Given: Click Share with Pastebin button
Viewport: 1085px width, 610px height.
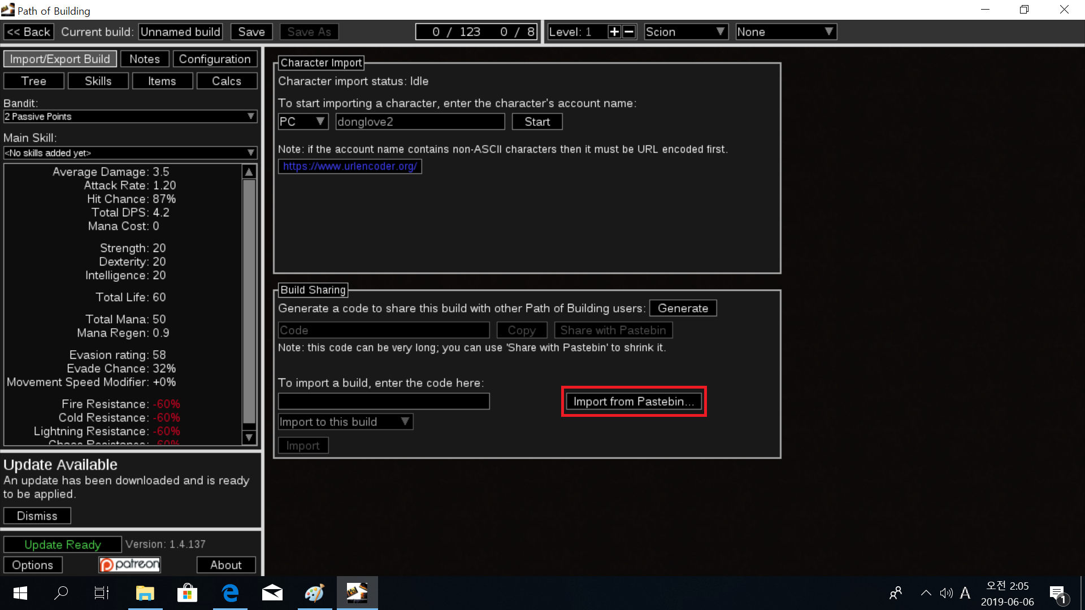Looking at the screenshot, I should pyautogui.click(x=613, y=330).
